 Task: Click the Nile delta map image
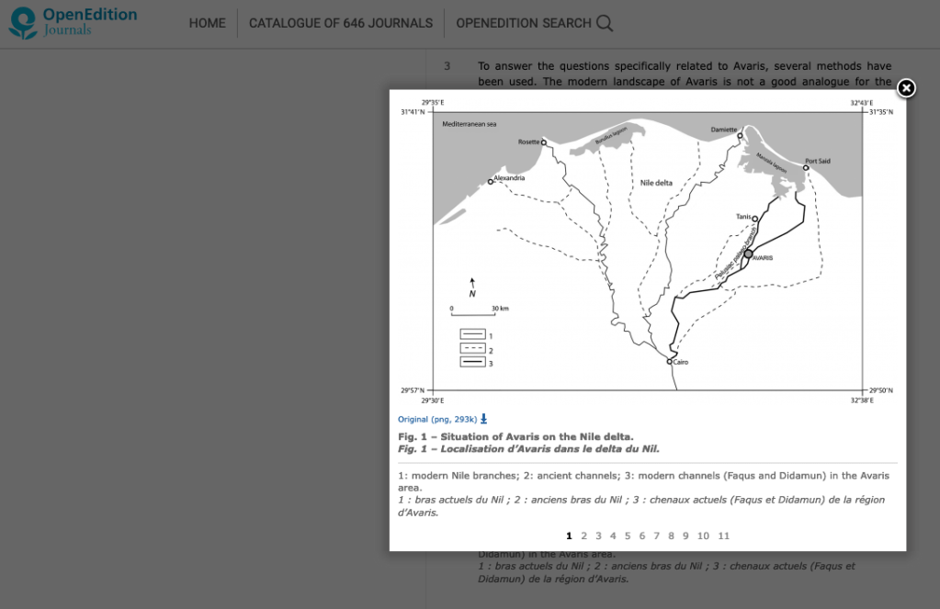point(647,250)
